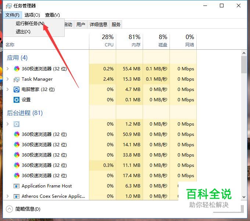The width and height of the screenshot is (250, 221).
Task: Click the 360 browser icon at 14.1 MB
Action: point(17,145)
